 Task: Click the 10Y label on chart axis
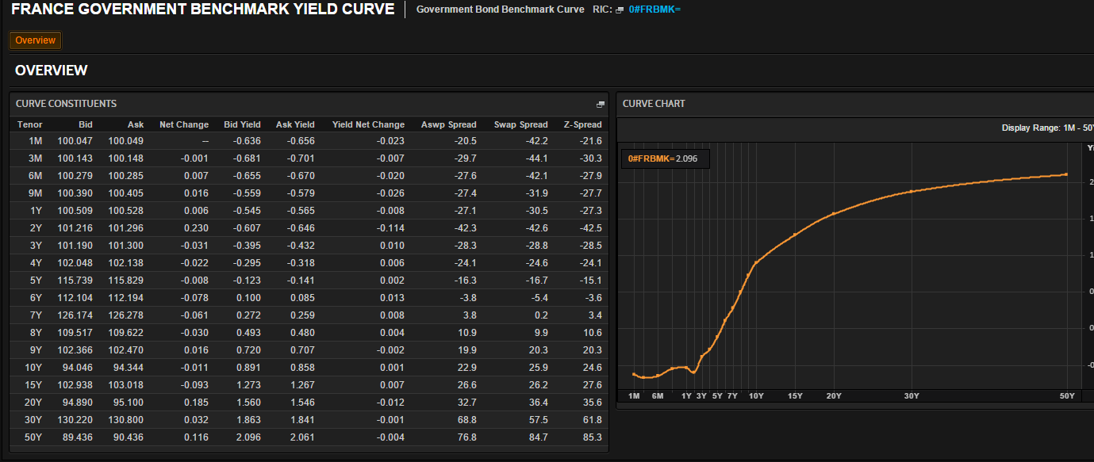click(x=756, y=396)
